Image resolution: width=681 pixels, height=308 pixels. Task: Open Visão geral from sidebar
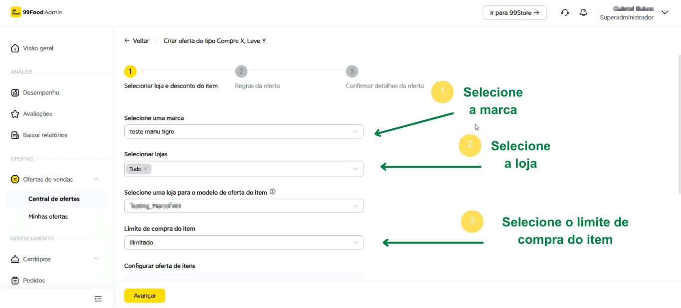point(38,48)
